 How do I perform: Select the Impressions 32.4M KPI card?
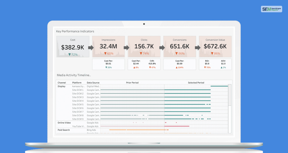[x=109, y=47]
